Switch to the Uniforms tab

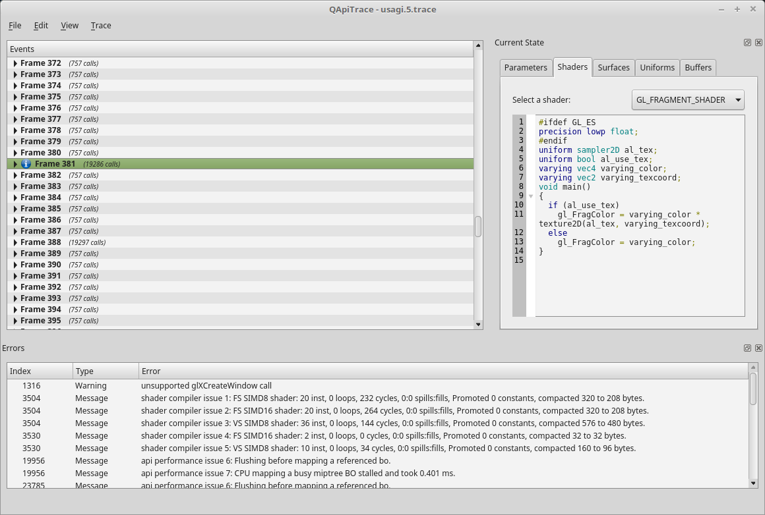(657, 68)
